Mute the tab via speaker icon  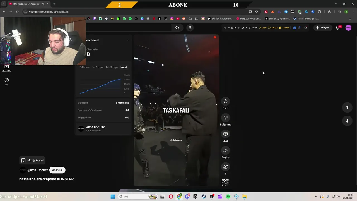click(43, 4)
